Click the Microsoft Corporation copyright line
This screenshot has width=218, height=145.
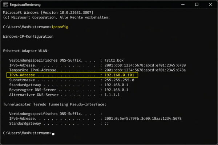click(x=56, y=17)
